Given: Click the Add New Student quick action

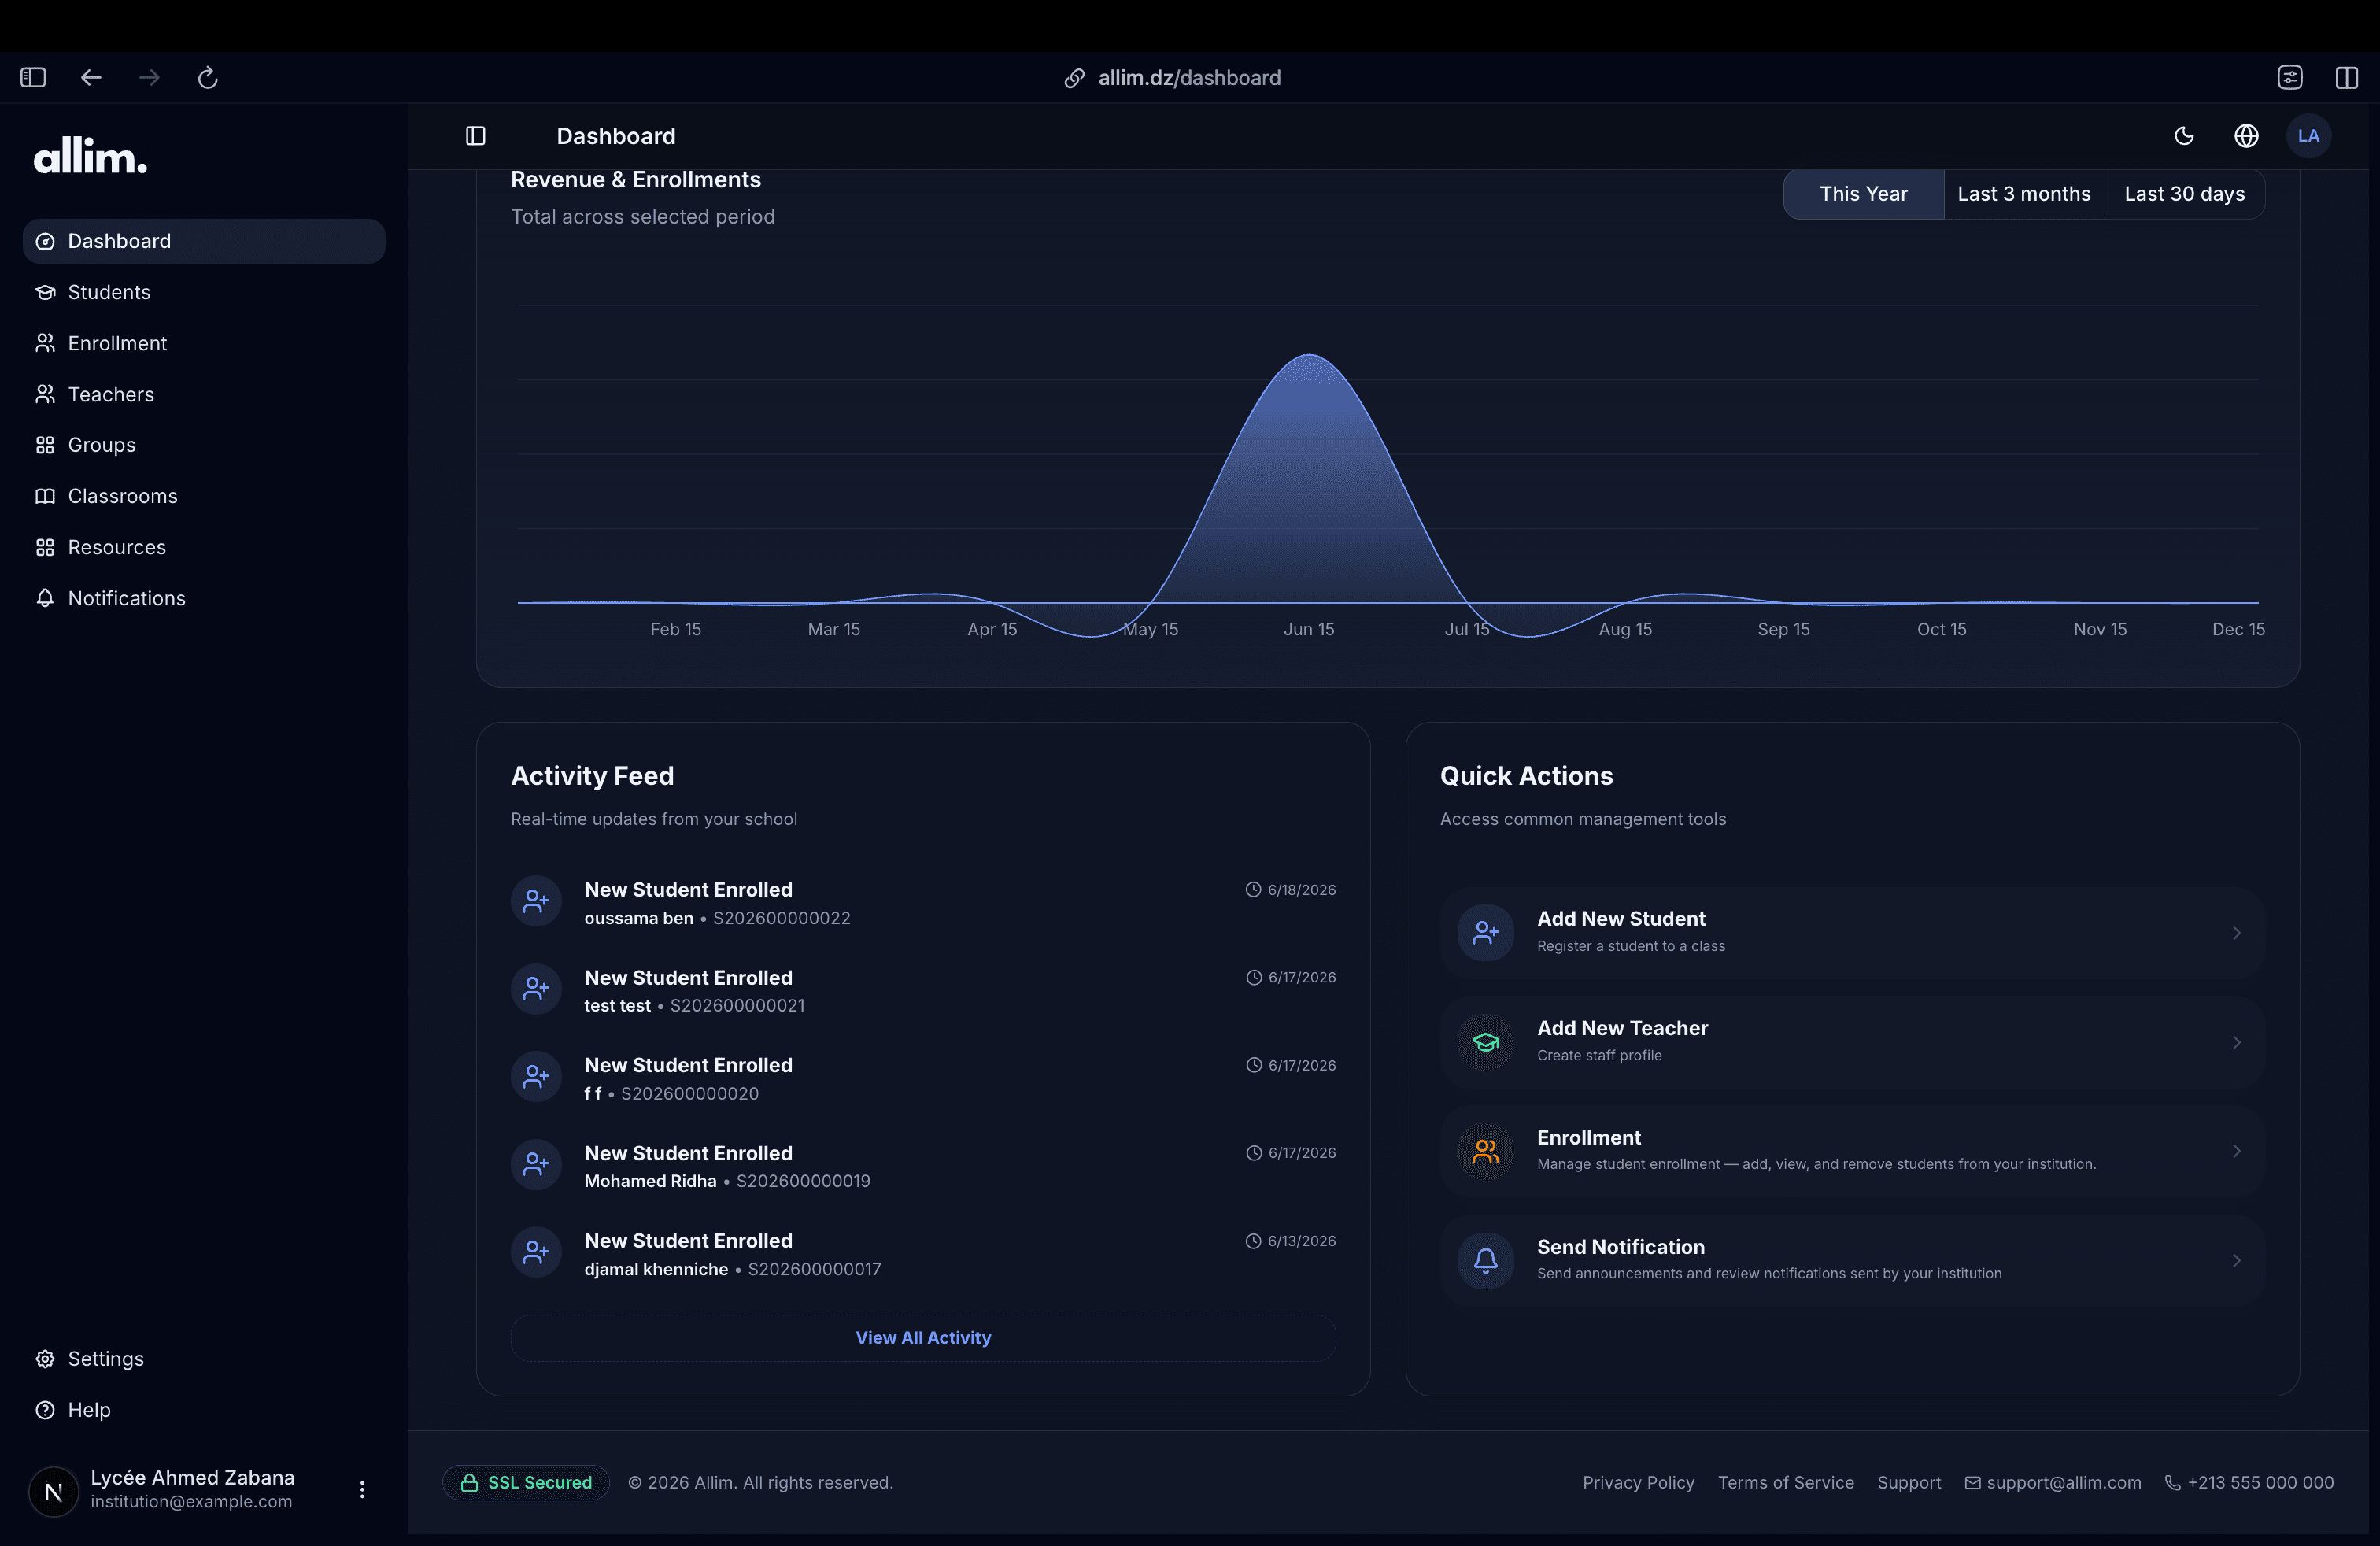Looking at the screenshot, I should pos(1852,932).
